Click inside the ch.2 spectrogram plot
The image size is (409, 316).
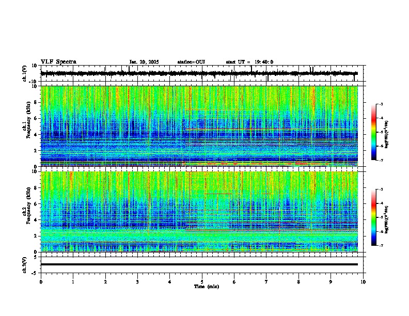click(199, 212)
